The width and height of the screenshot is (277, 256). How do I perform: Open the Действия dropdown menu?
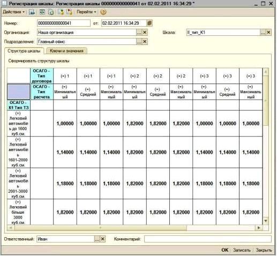[13, 12]
